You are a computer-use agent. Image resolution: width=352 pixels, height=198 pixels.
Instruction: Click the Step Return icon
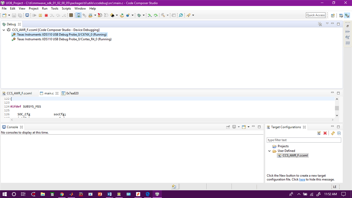(x=64, y=15)
